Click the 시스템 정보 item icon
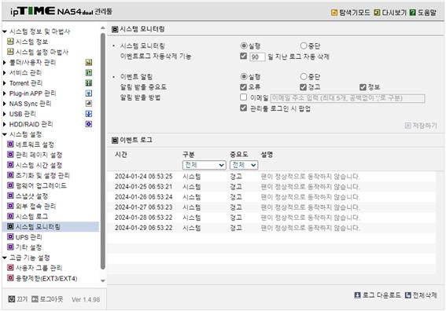The width and height of the screenshot is (446, 311). [10, 42]
